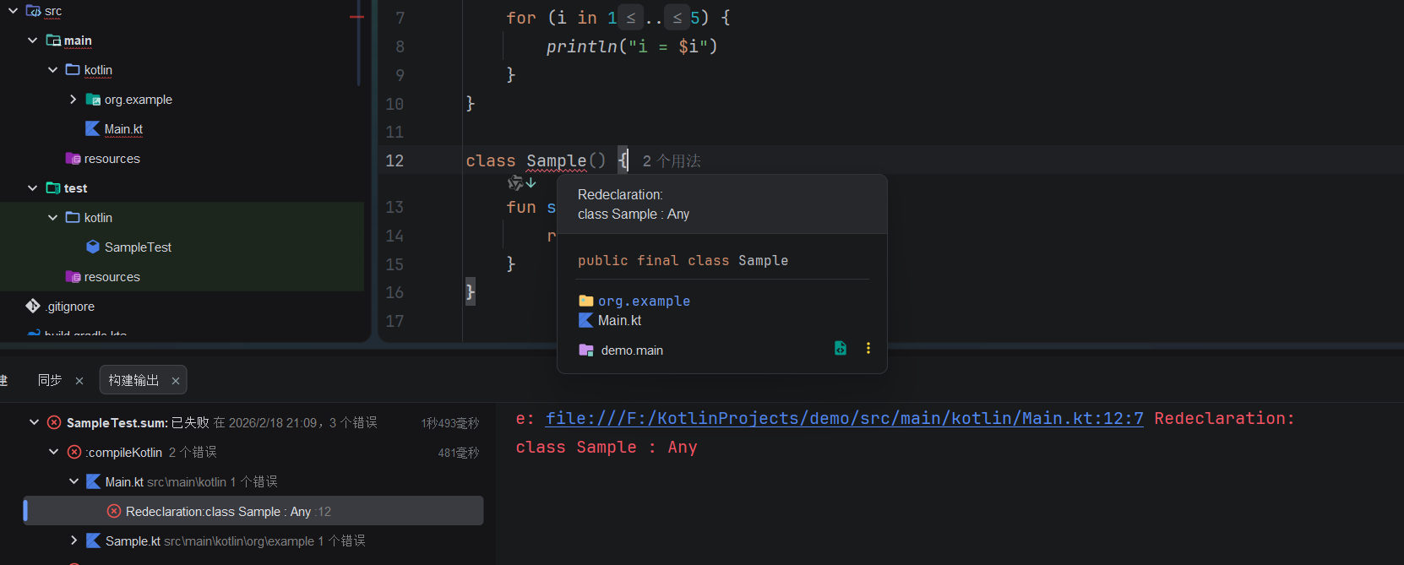Collapse the test folder in project tree
Screen dimensions: 1404x565
[33, 187]
